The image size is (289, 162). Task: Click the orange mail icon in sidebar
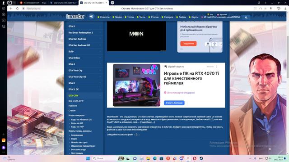(4, 140)
